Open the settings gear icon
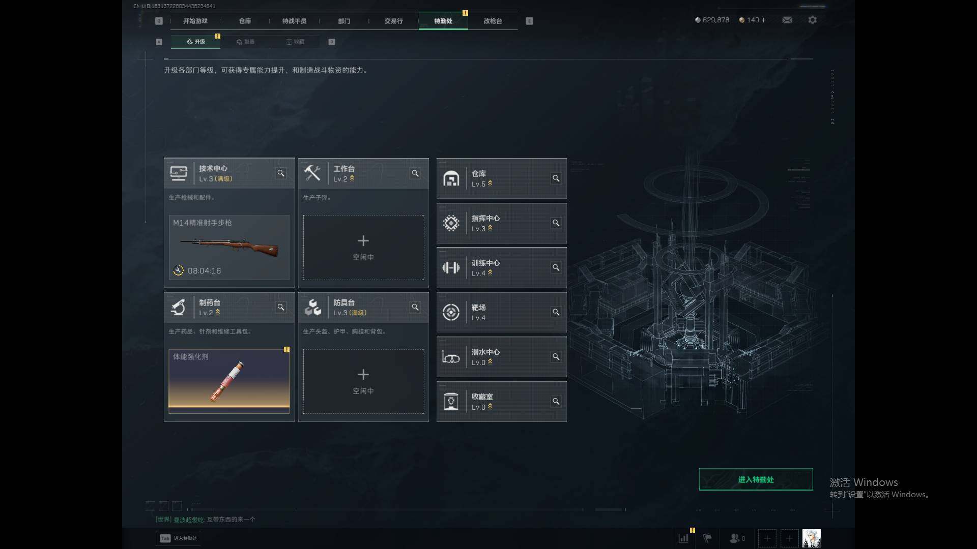Screen dimensions: 977x549 [x=813, y=20]
